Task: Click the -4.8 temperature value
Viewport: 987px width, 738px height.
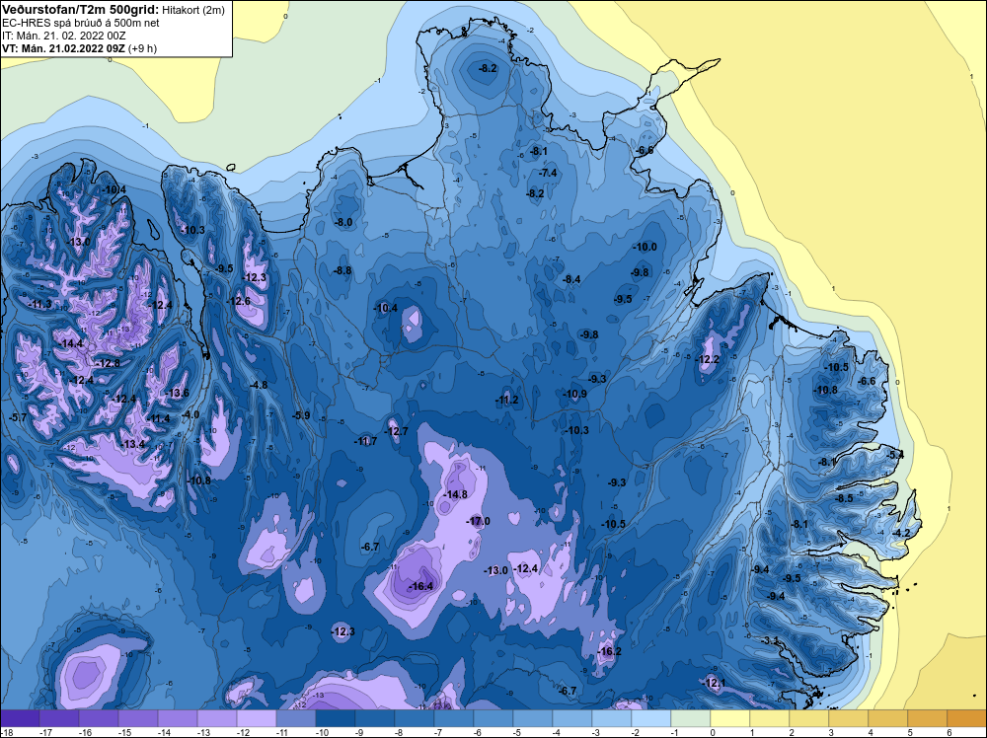Action: (258, 385)
